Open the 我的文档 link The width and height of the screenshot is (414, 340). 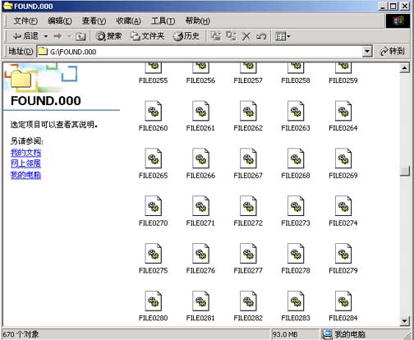point(25,153)
